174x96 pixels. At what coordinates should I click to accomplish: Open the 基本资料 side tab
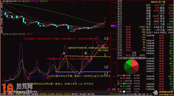[x=2, y=21]
